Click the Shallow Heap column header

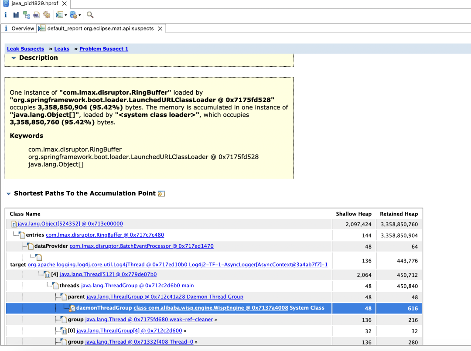354,214
